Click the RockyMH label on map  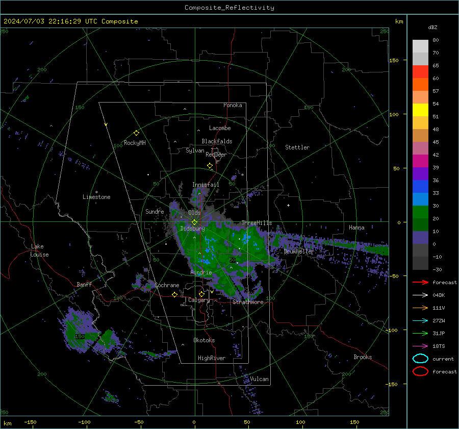point(135,143)
